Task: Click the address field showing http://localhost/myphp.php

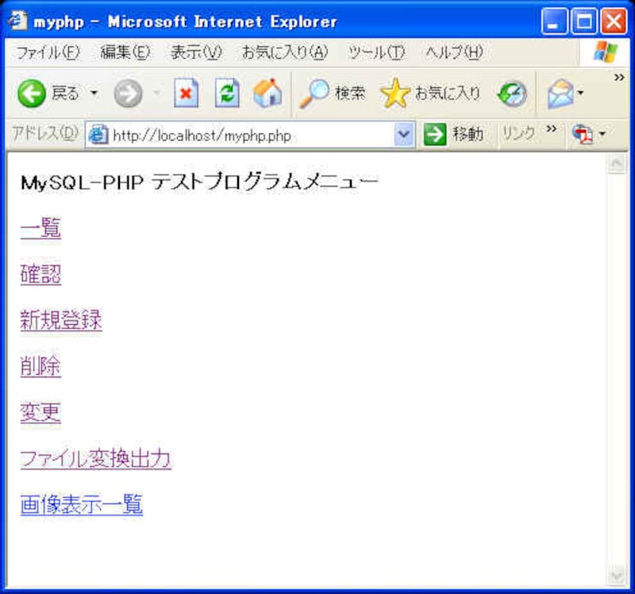Action: pyautogui.click(x=251, y=135)
